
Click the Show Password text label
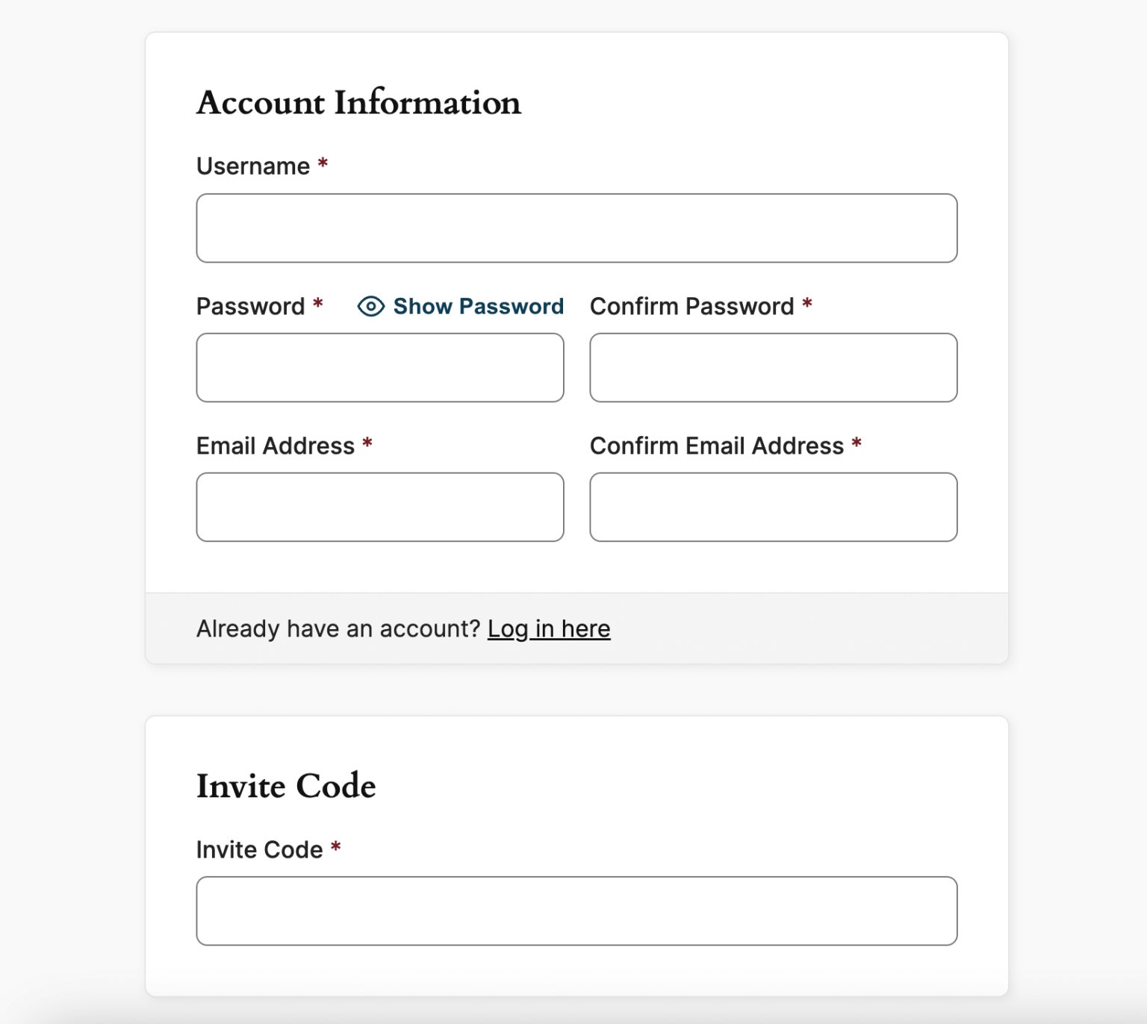479,306
